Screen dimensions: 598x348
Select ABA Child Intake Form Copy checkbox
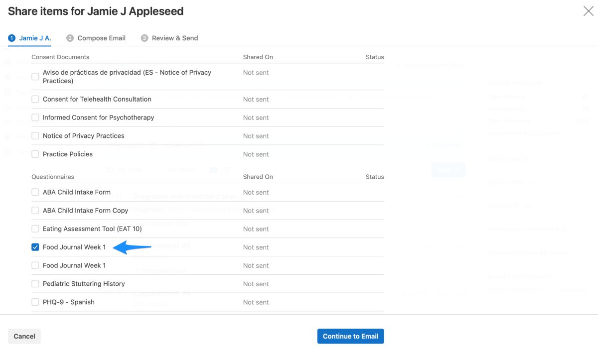[x=35, y=211]
